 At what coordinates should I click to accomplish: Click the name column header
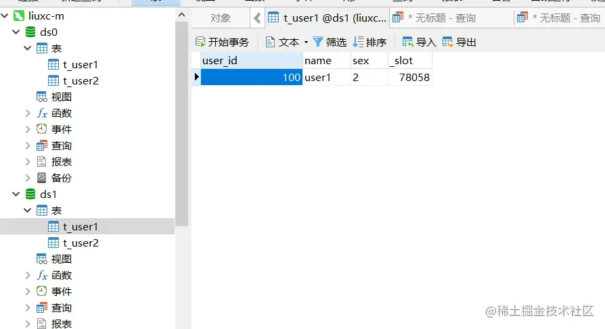pos(327,61)
